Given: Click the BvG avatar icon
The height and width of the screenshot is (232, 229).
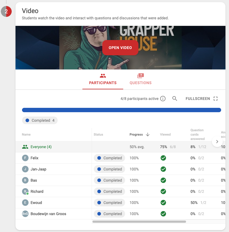Looking at the screenshot, I should (25, 214).
